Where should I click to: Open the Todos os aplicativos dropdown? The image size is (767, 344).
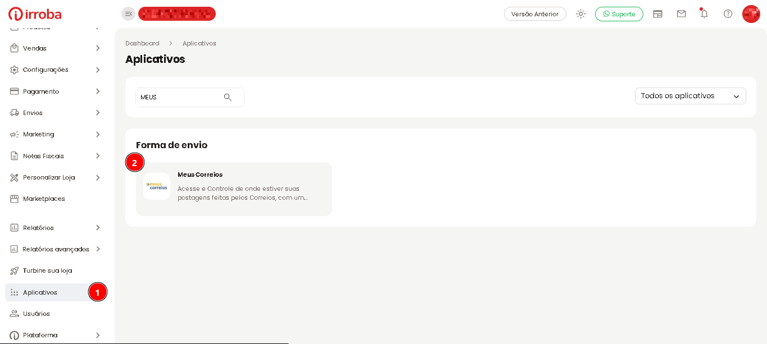690,96
